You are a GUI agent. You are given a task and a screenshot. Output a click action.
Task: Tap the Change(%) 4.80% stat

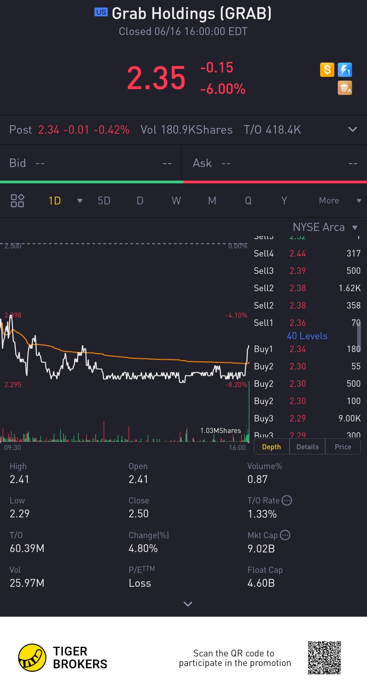coord(149,542)
